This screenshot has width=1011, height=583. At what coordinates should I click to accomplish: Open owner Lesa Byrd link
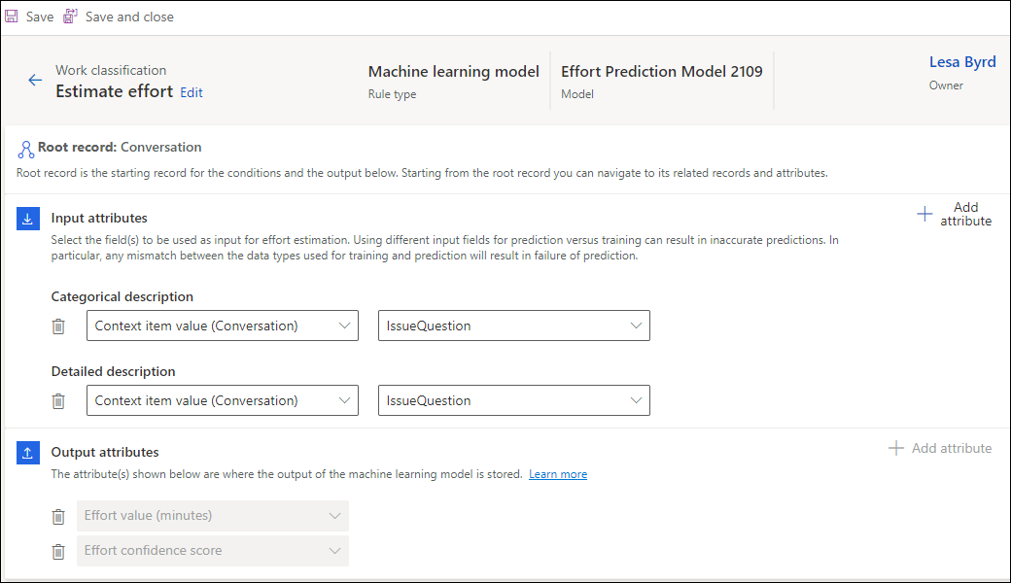962,62
